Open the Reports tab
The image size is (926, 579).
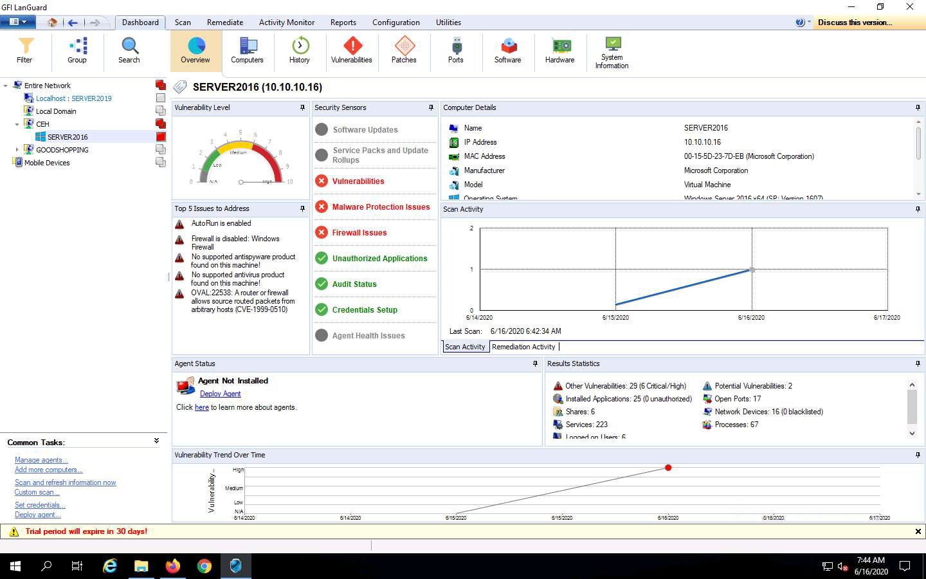click(343, 23)
